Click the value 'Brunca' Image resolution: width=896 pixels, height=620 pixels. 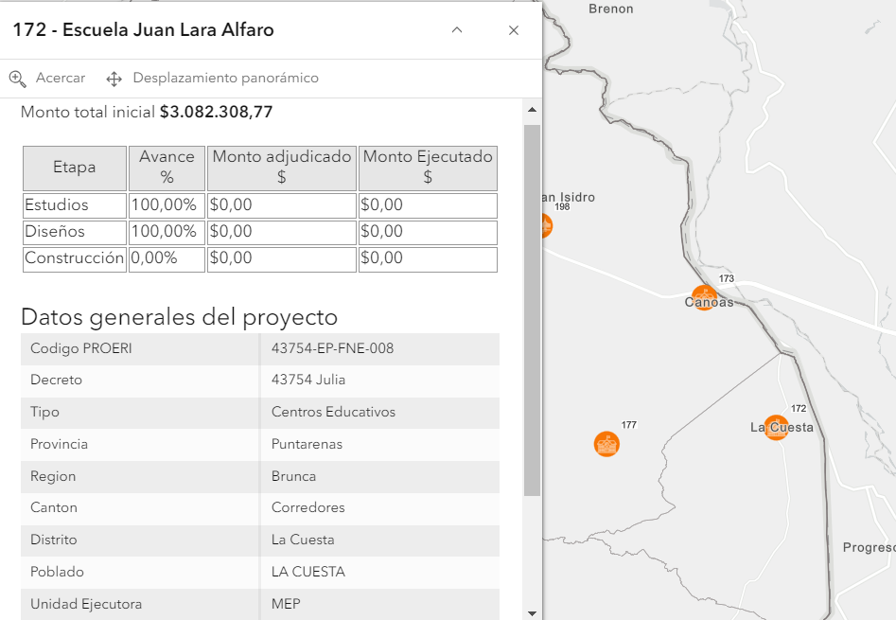[293, 476]
